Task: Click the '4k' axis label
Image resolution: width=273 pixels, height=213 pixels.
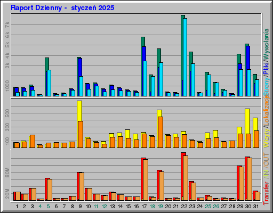Action: coord(7,55)
